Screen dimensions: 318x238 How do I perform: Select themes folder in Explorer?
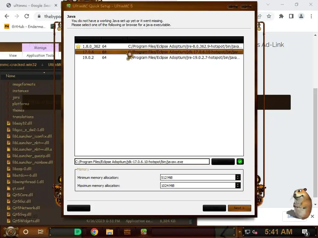(18, 110)
